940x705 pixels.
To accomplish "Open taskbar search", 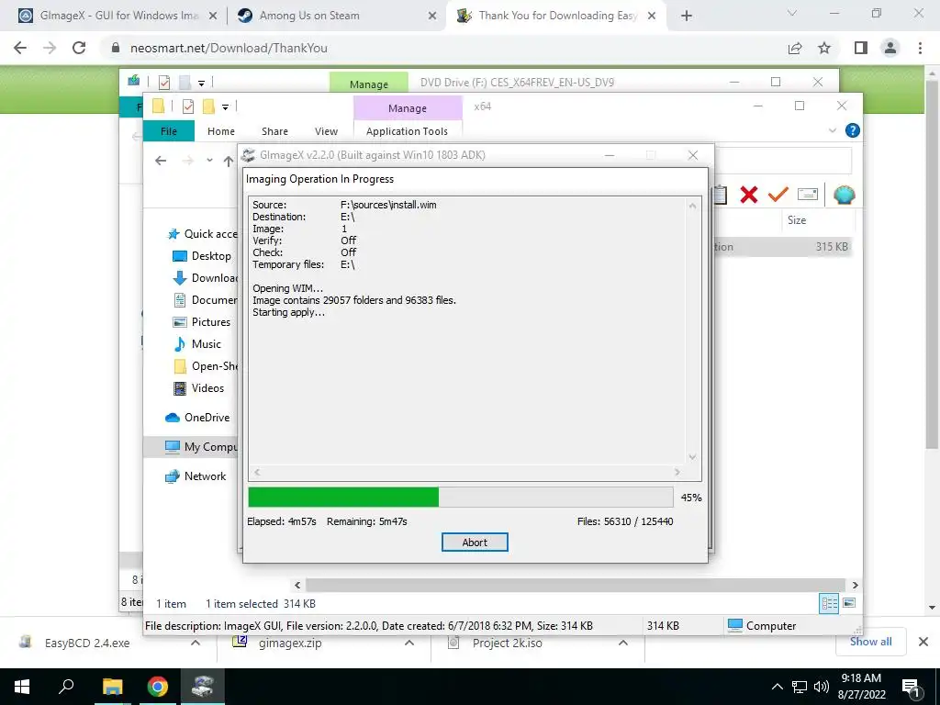I will pyautogui.click(x=66, y=687).
